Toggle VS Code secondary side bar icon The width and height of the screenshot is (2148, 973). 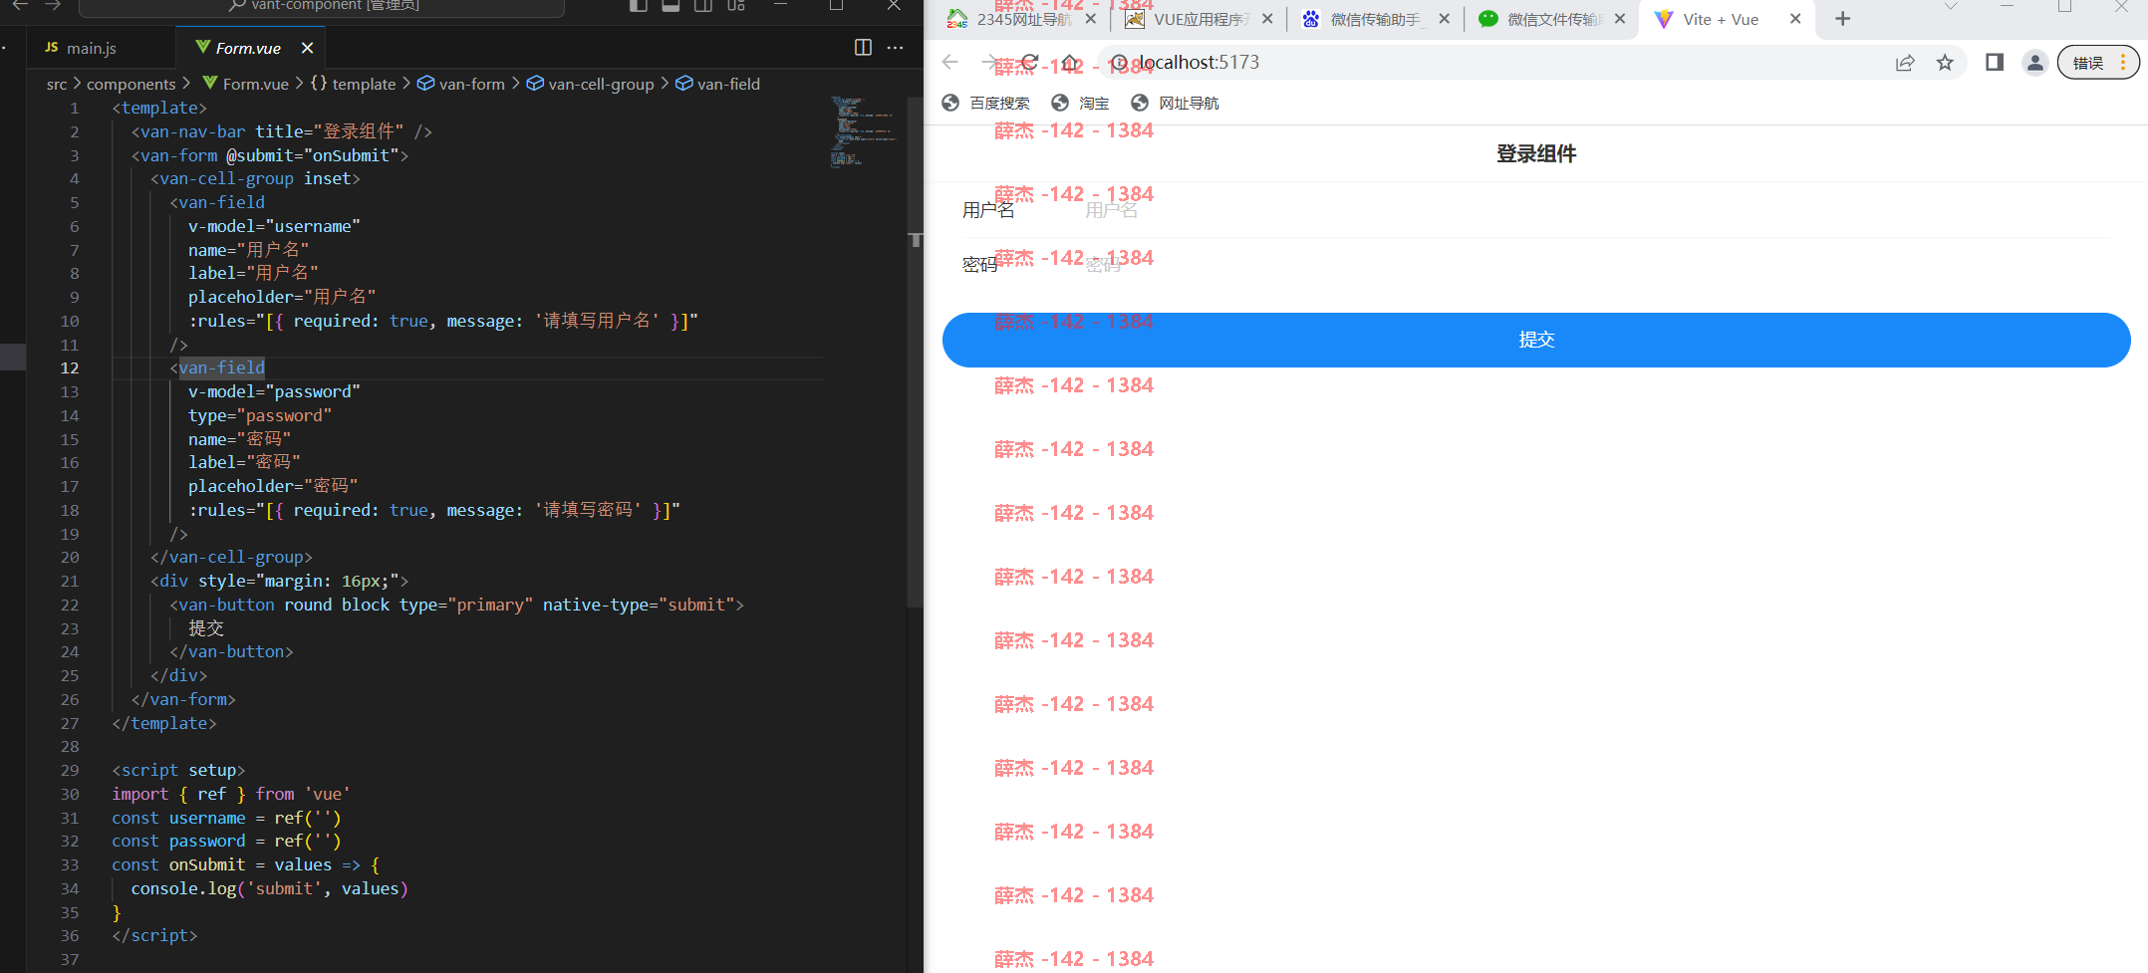(x=703, y=6)
